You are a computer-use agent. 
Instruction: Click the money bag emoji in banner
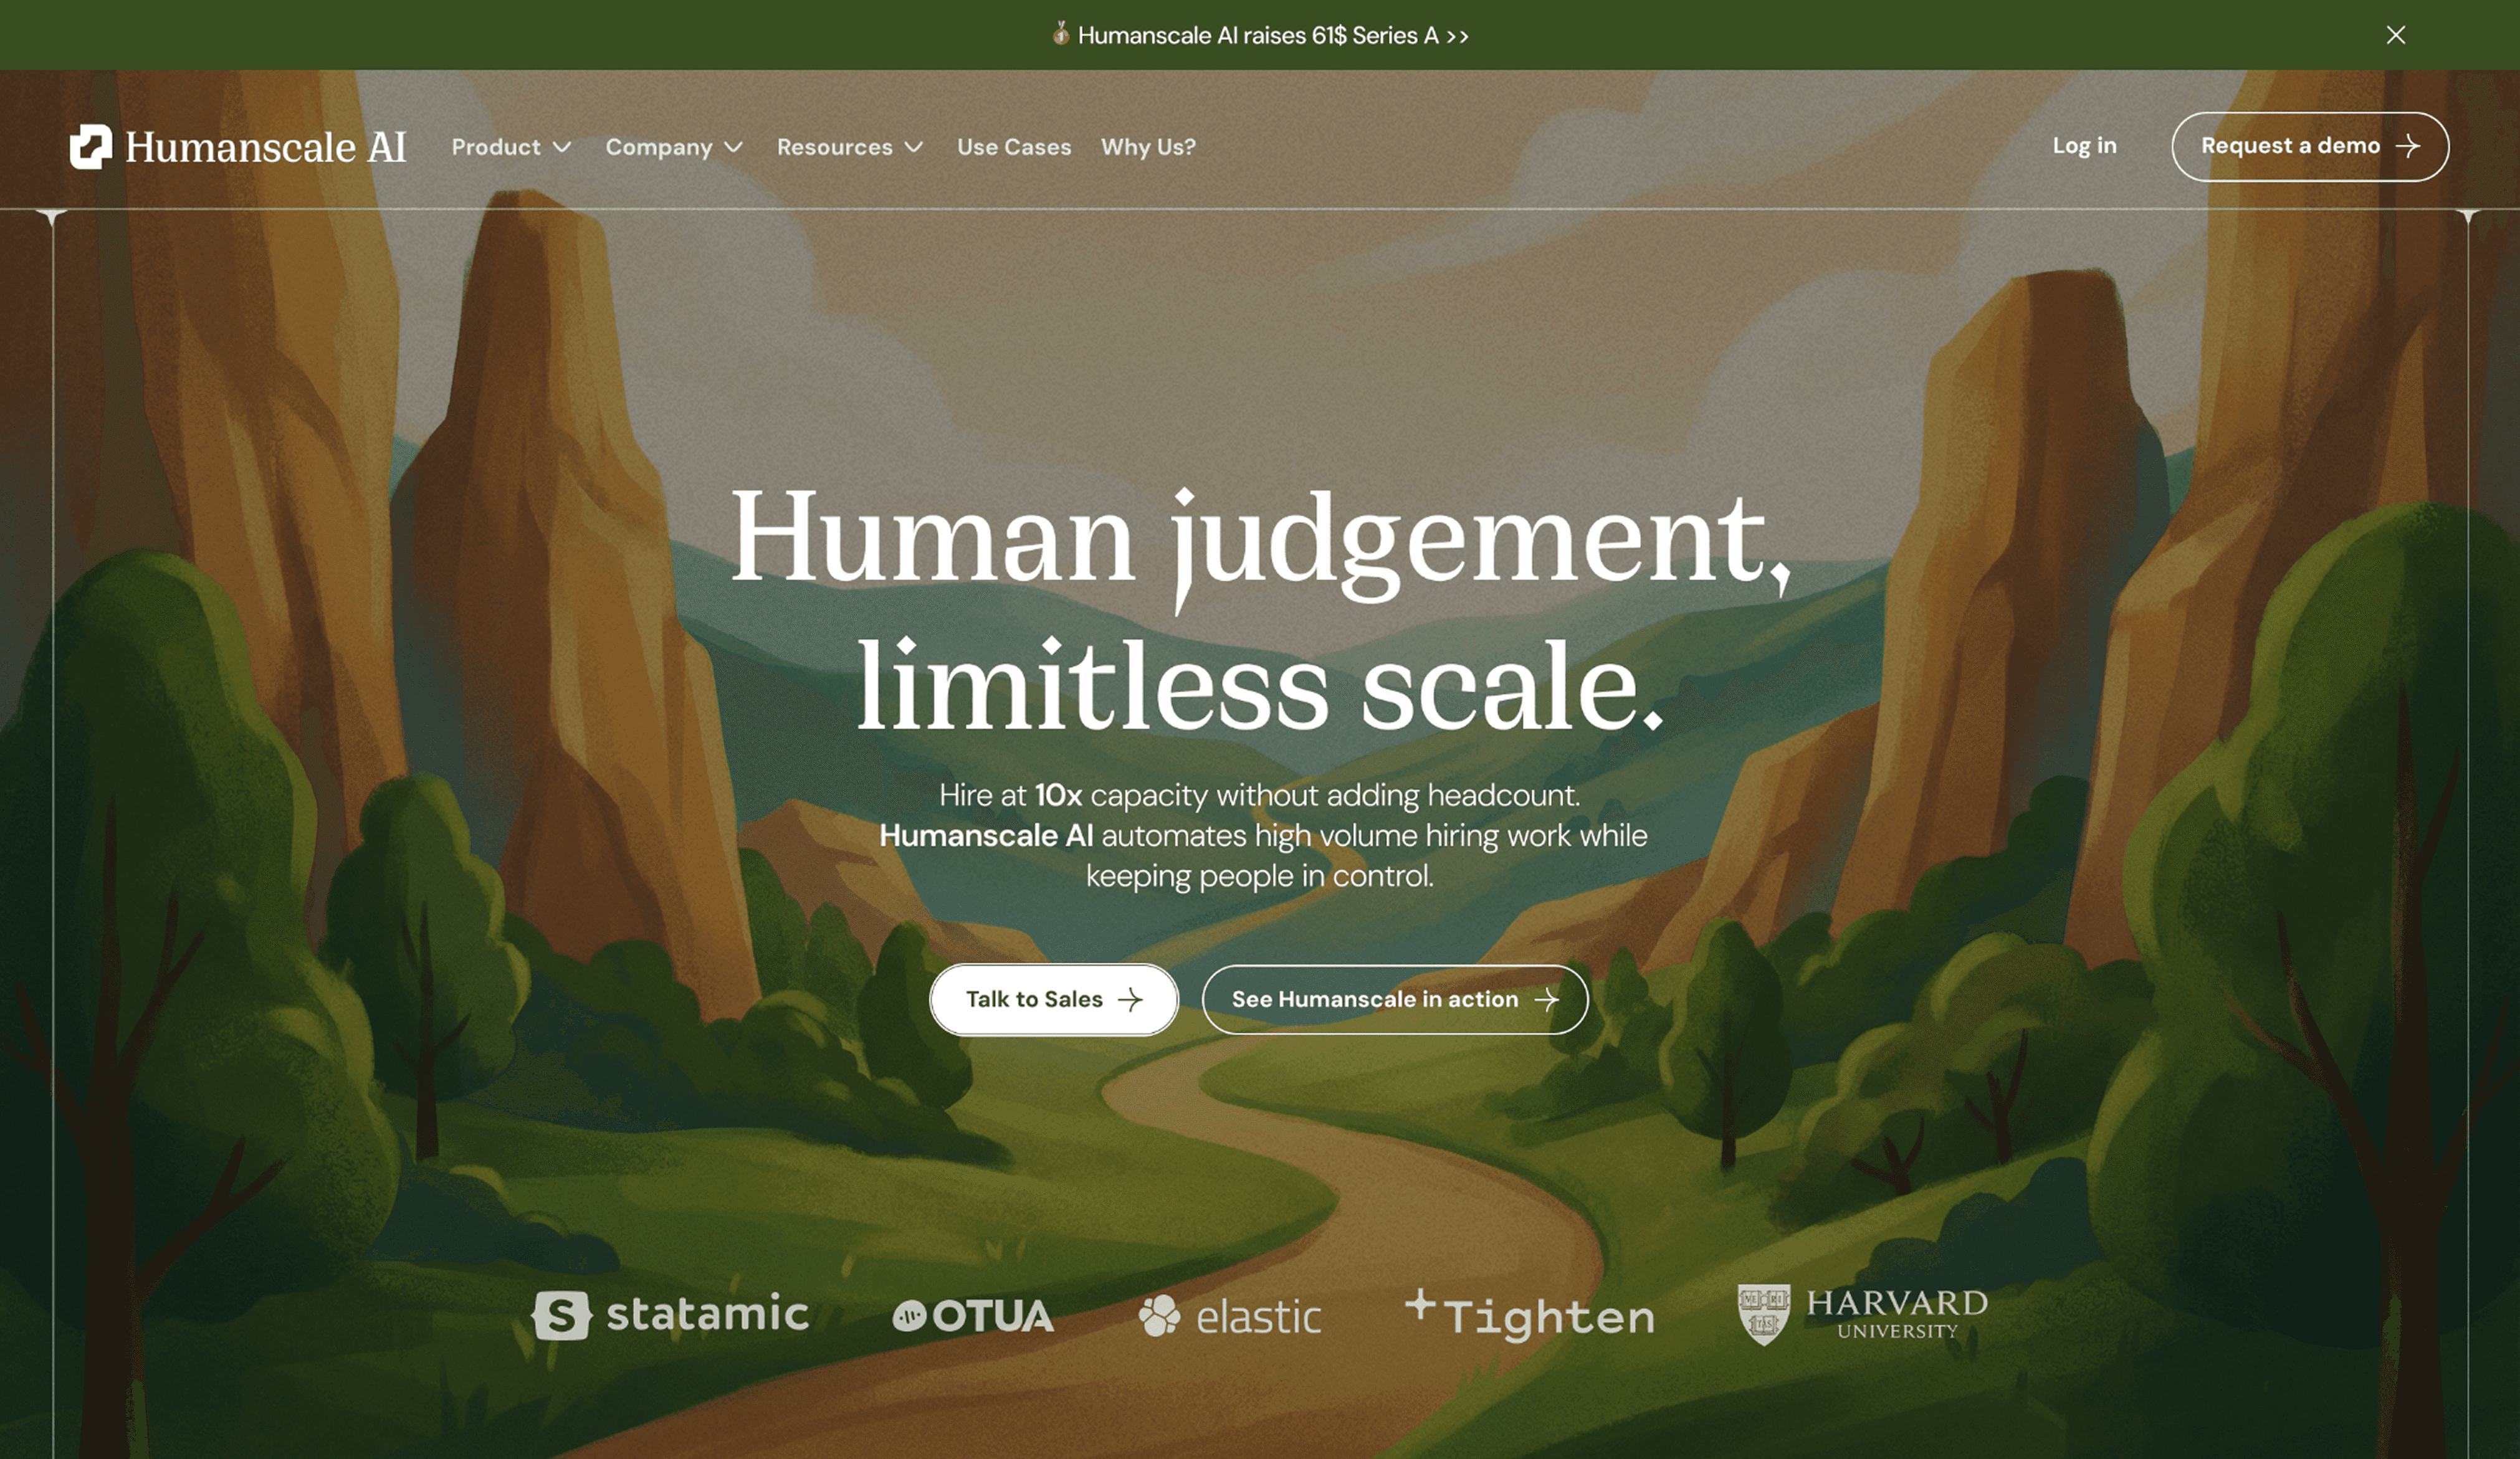click(x=1060, y=34)
